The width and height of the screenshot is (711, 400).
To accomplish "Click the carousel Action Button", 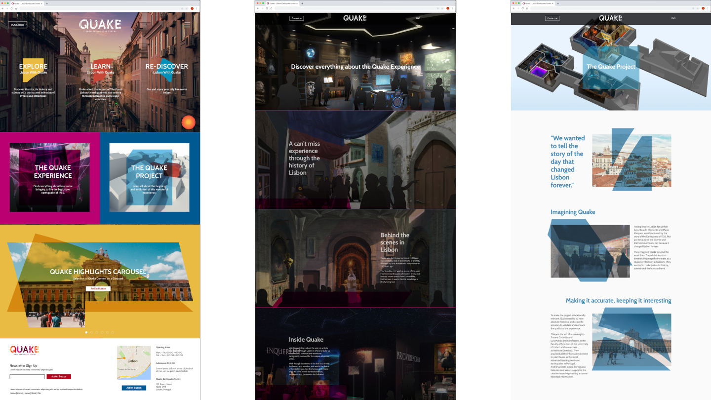I will click(x=98, y=288).
